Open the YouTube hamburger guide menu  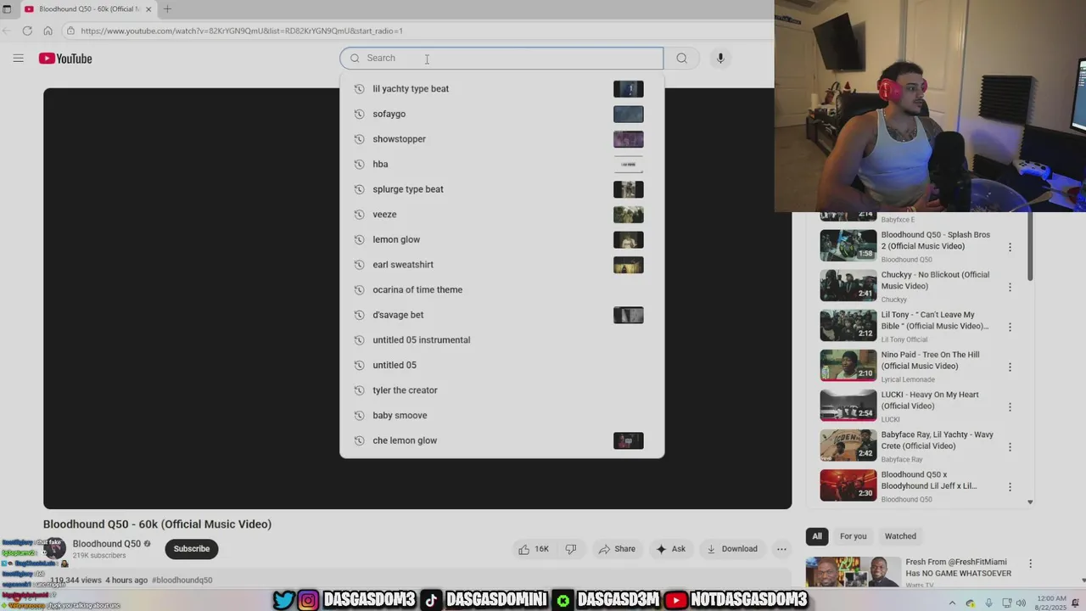pos(18,58)
